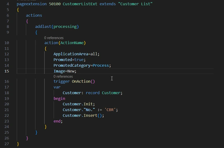Click the closing brace on line 26

27,138
